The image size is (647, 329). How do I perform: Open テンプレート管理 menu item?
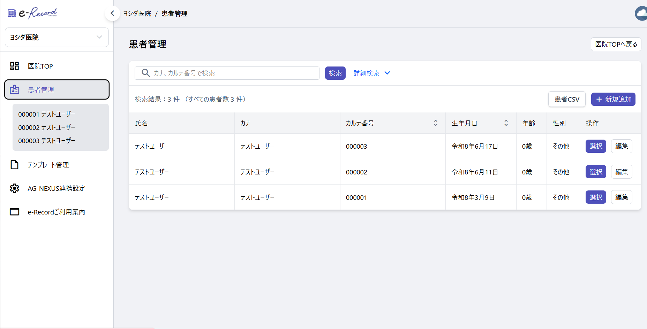tap(57, 165)
